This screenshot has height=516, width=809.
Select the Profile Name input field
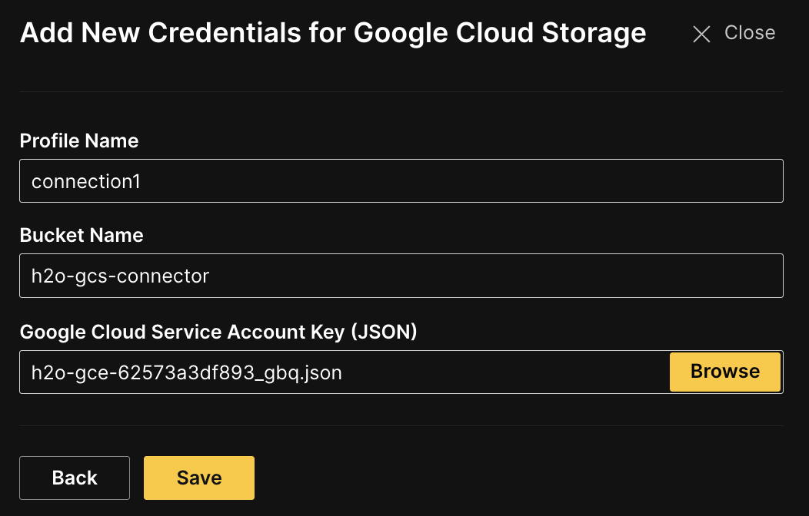pos(401,180)
